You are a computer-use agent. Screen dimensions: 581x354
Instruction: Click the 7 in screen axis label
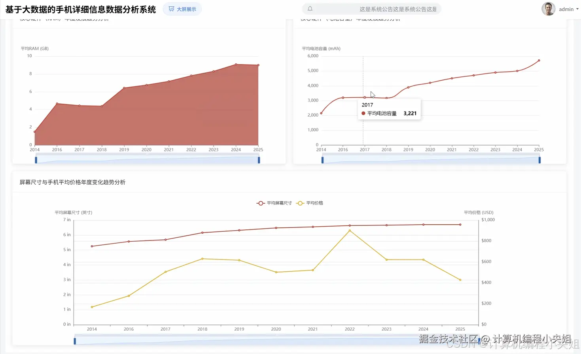coord(67,220)
